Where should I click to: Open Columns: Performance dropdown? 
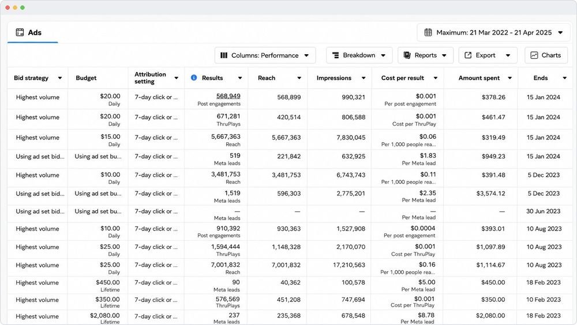click(x=265, y=55)
